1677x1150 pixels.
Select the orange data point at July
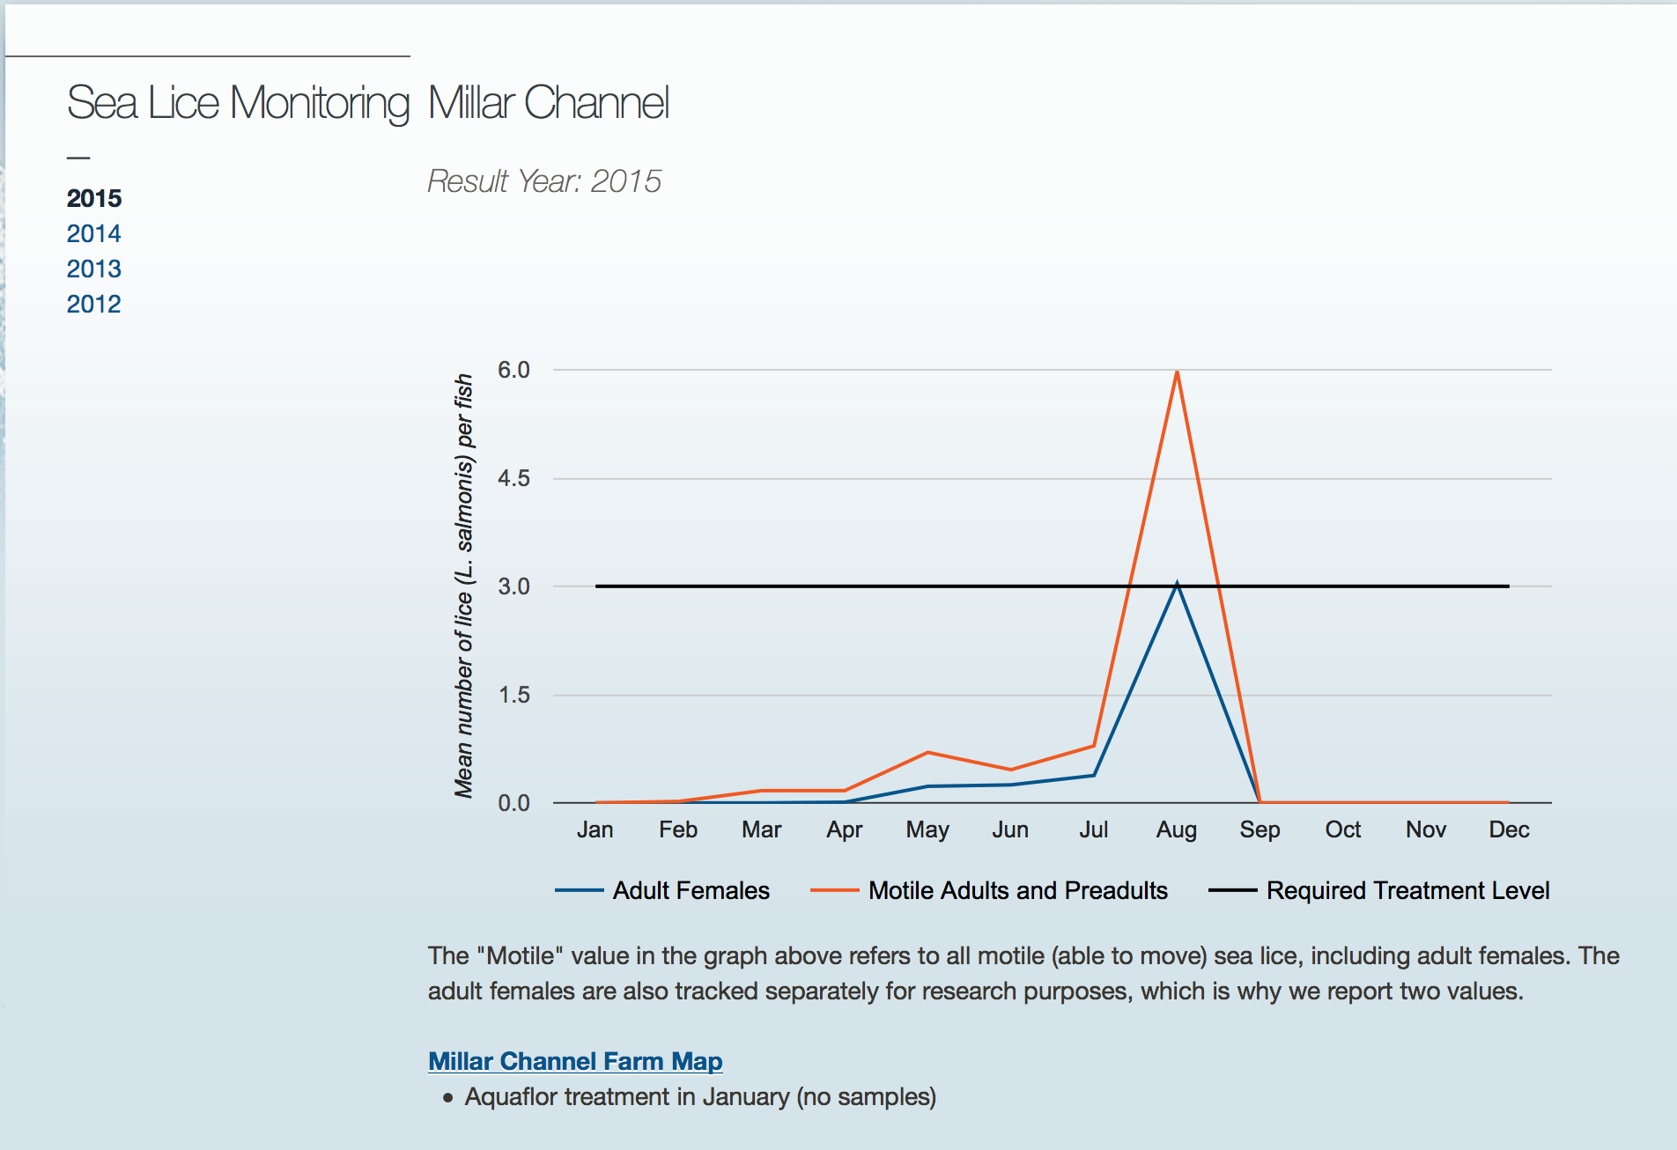(1094, 746)
